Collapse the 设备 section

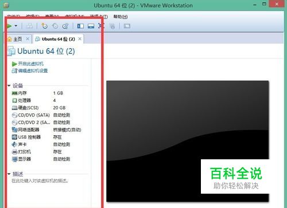point(9,85)
